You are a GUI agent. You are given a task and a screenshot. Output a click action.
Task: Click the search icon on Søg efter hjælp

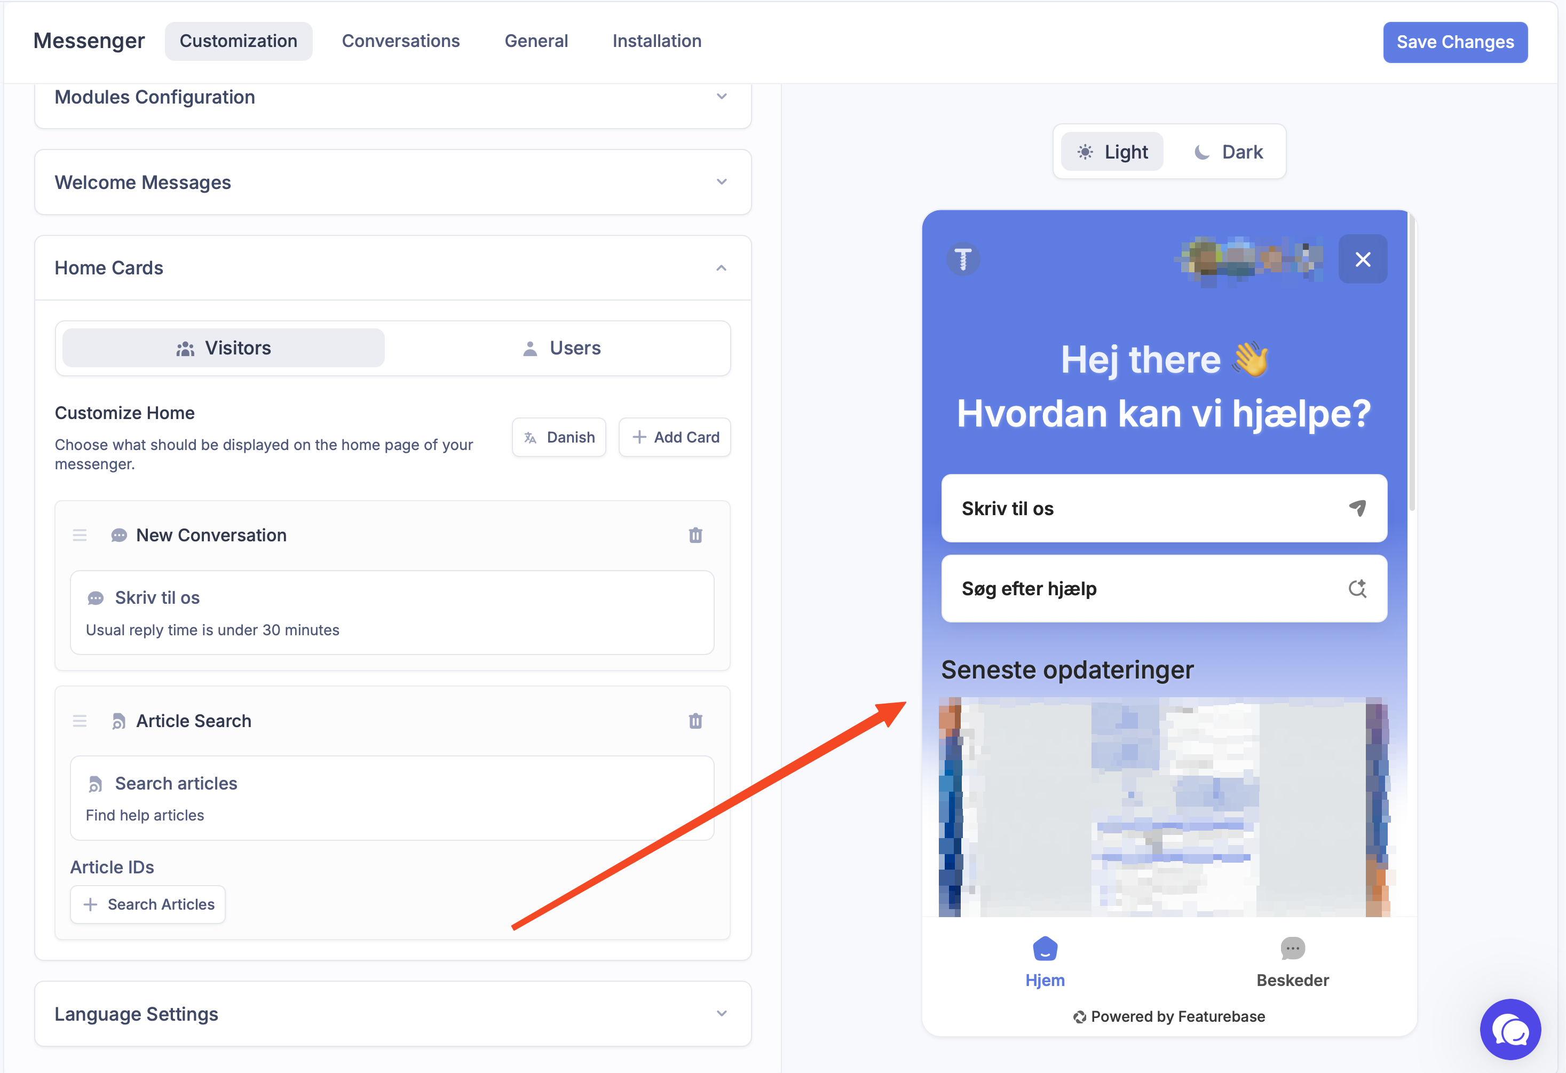[x=1357, y=588]
